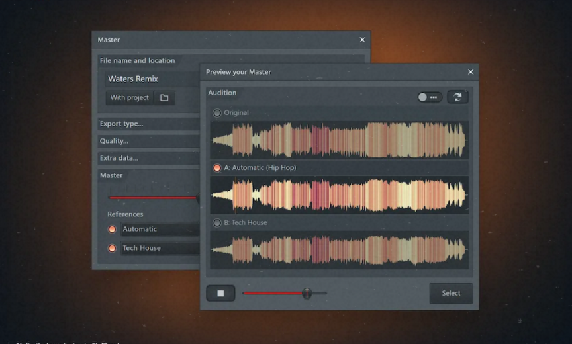Disable the Automatic reference toggle
The image size is (572, 344).
(112, 229)
